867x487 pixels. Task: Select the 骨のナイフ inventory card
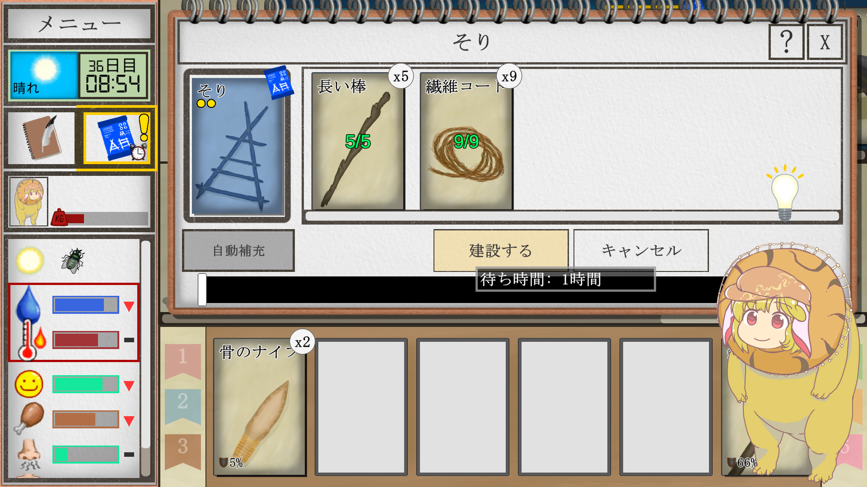tap(260, 407)
